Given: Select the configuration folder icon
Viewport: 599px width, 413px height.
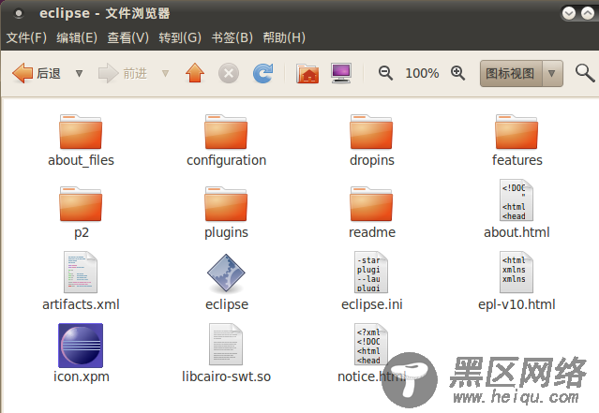Looking at the screenshot, I should pos(226,132).
